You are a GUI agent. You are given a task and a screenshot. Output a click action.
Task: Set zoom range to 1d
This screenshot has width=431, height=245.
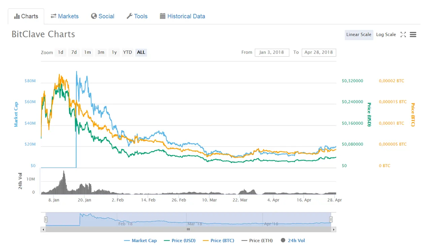(61, 52)
